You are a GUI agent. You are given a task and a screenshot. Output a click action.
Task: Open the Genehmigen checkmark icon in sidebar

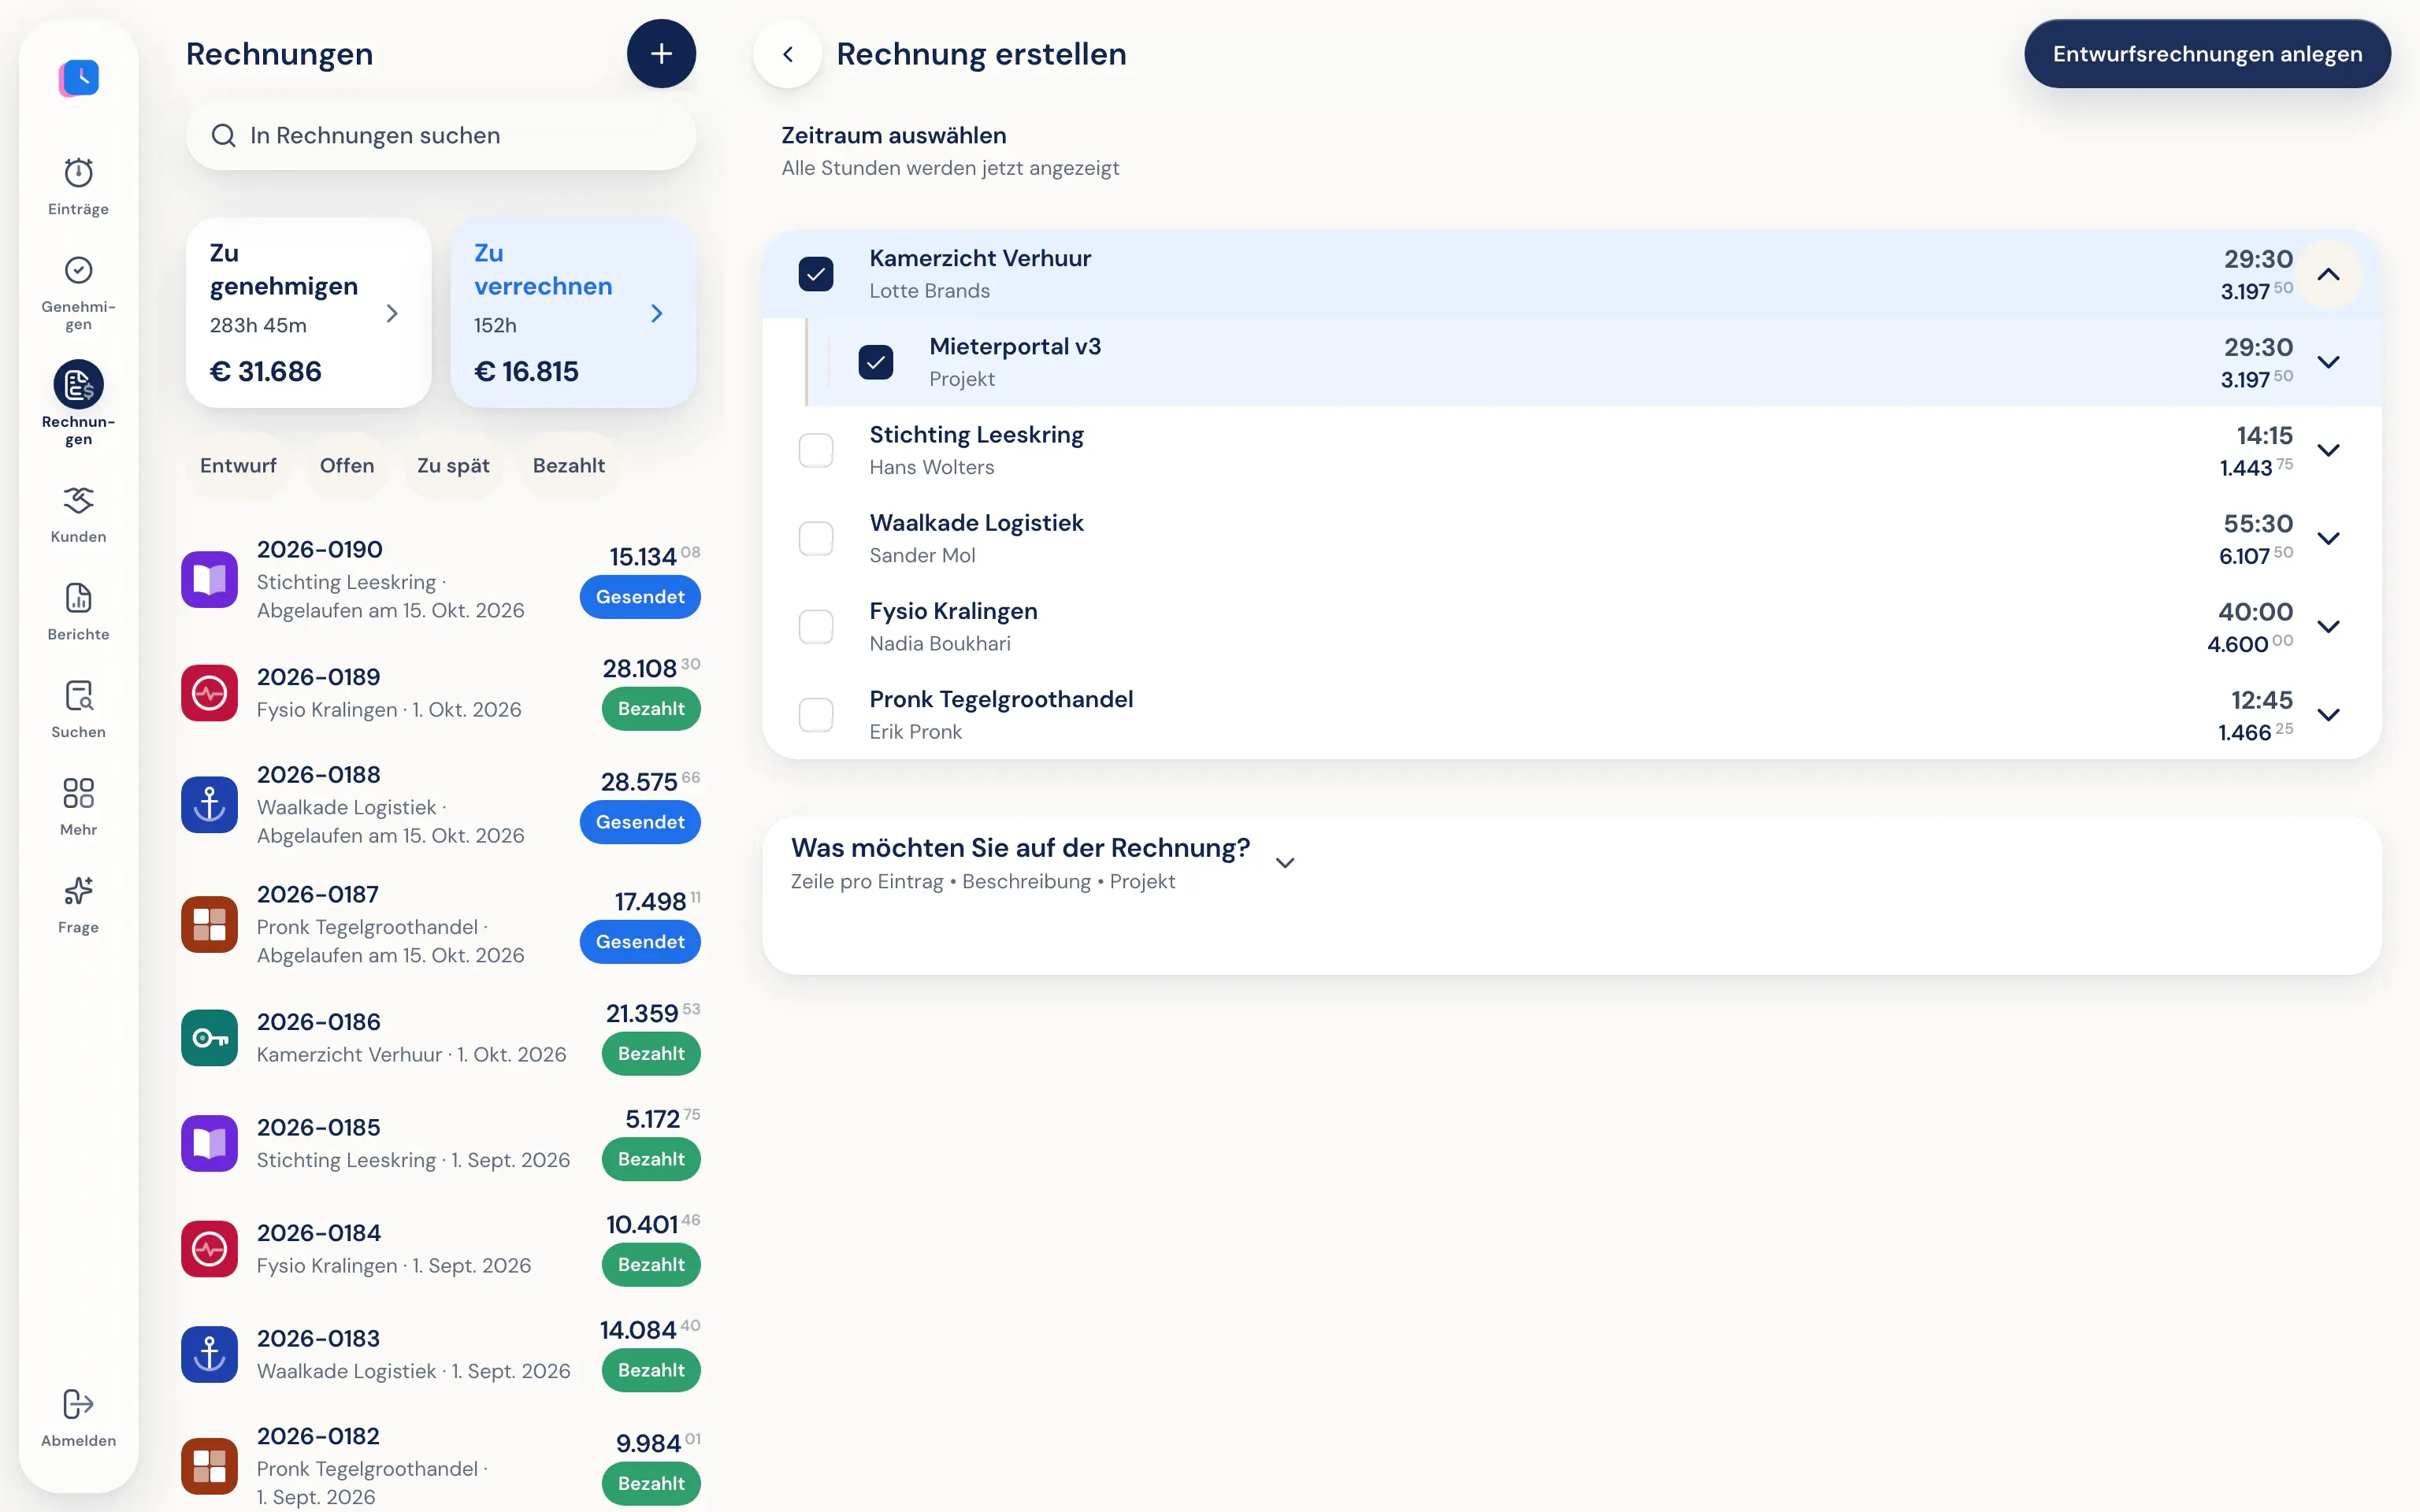click(78, 270)
